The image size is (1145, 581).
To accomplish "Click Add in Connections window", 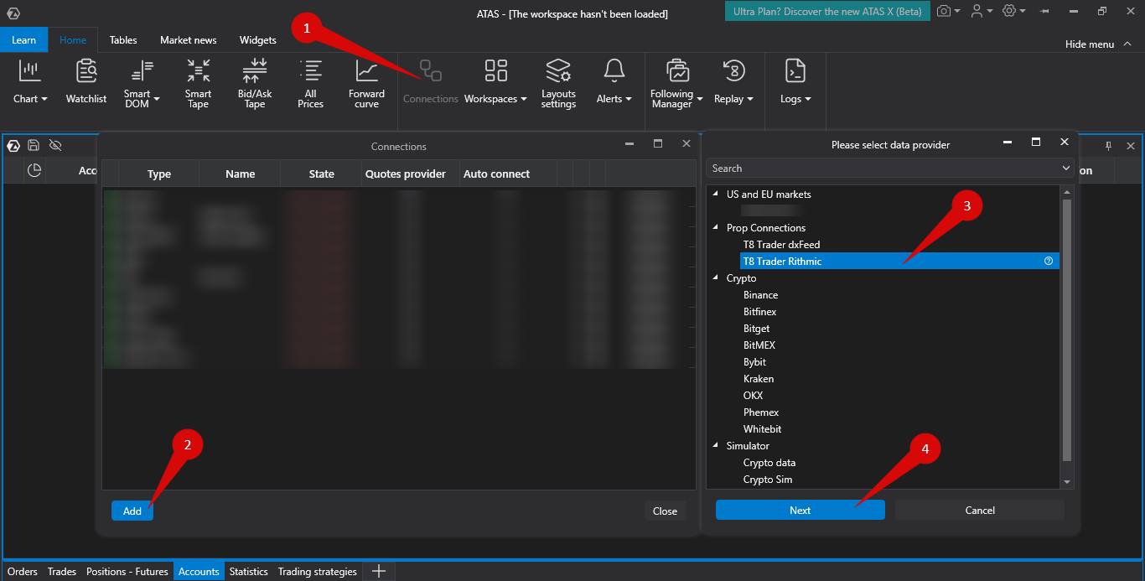I will click(x=132, y=511).
